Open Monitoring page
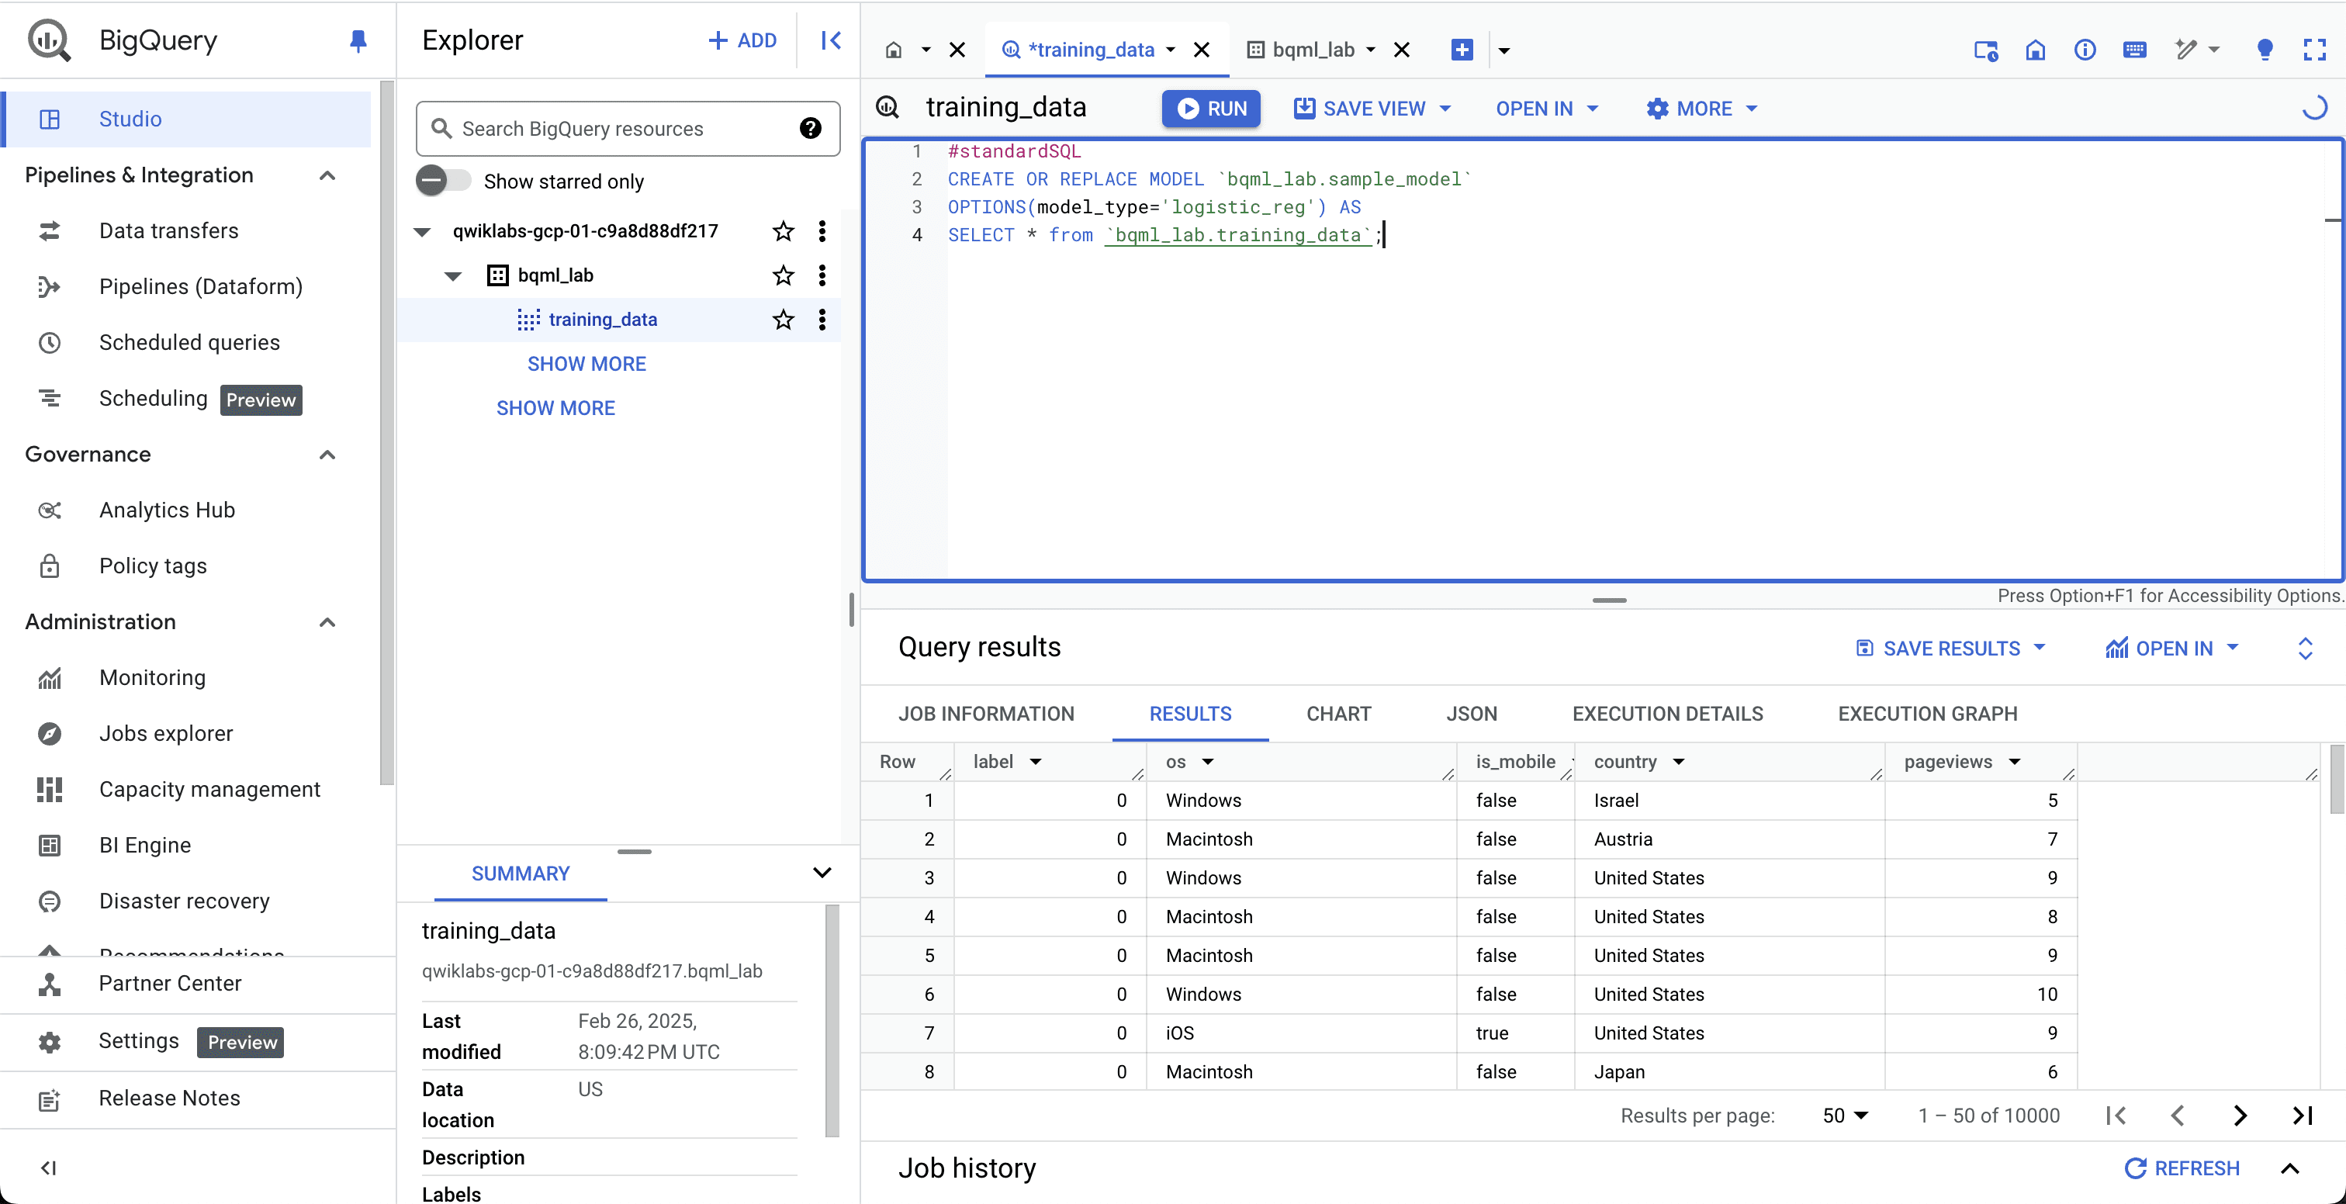This screenshot has width=2346, height=1204. (x=152, y=677)
